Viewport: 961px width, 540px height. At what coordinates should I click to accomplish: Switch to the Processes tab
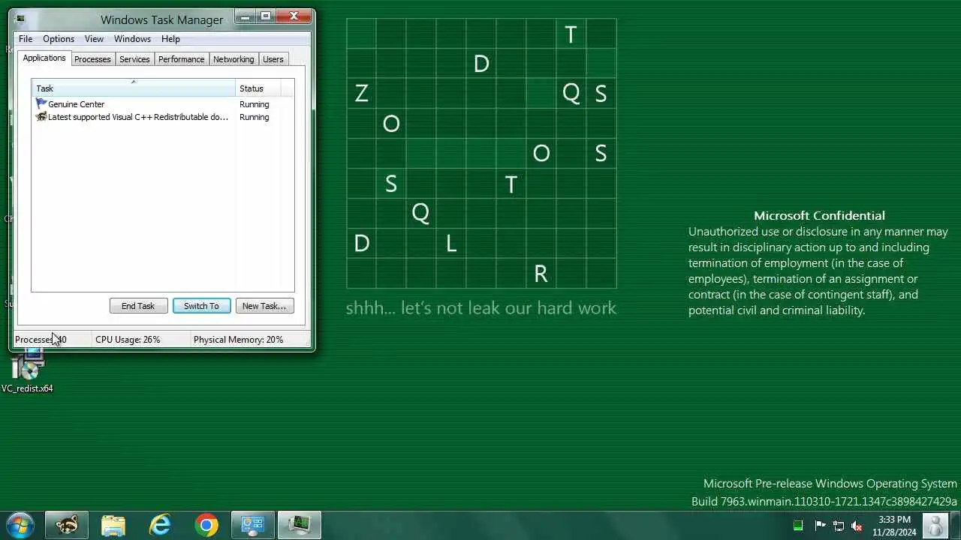click(x=92, y=59)
